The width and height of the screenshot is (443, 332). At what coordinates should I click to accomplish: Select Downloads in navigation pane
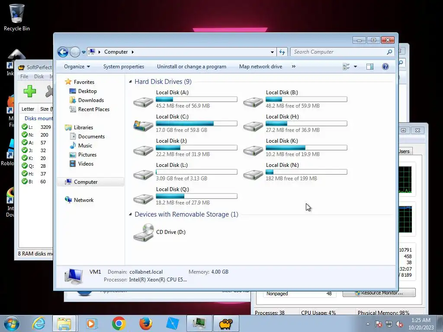coord(91,100)
